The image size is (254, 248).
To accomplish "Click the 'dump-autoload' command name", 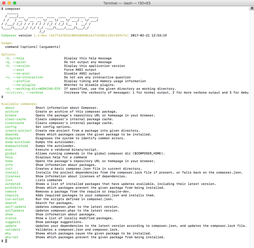I will (17, 142).
